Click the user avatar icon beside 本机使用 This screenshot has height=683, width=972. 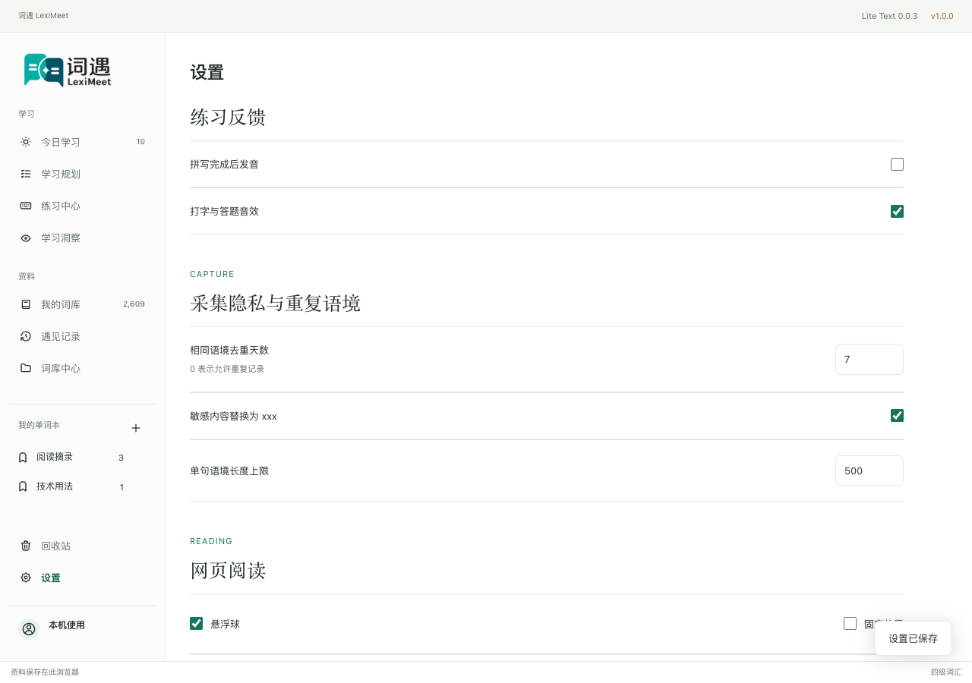pos(29,629)
